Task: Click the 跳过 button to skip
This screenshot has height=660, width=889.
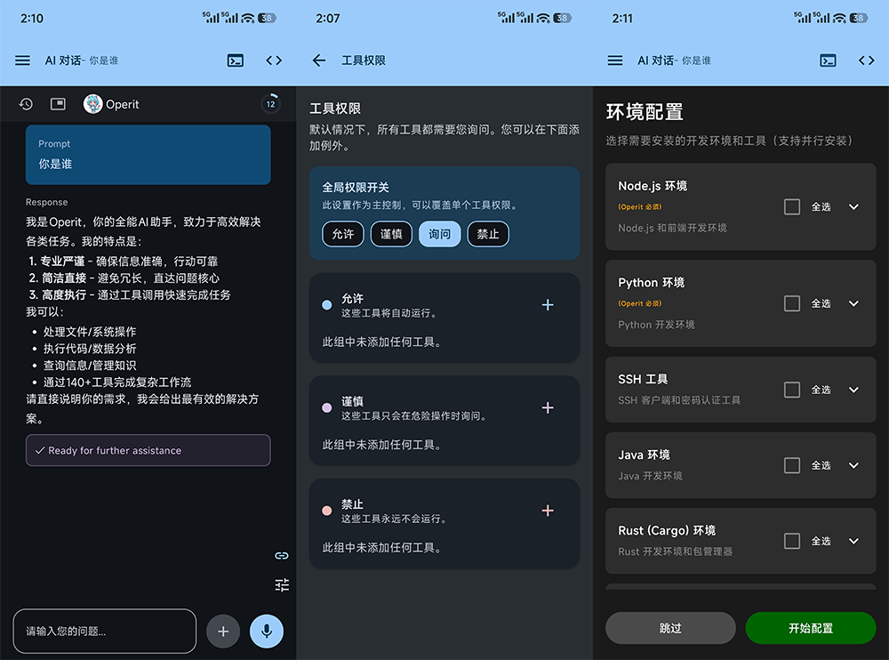Action: click(x=669, y=628)
